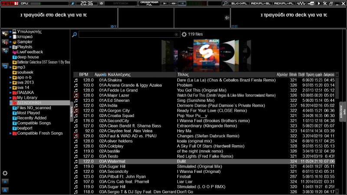
Task: Sort by the Διάρκεια column header
Action: [x=329, y=75]
